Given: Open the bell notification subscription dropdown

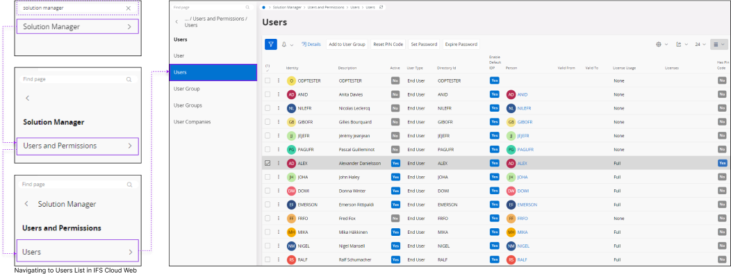Looking at the screenshot, I should 287,44.
